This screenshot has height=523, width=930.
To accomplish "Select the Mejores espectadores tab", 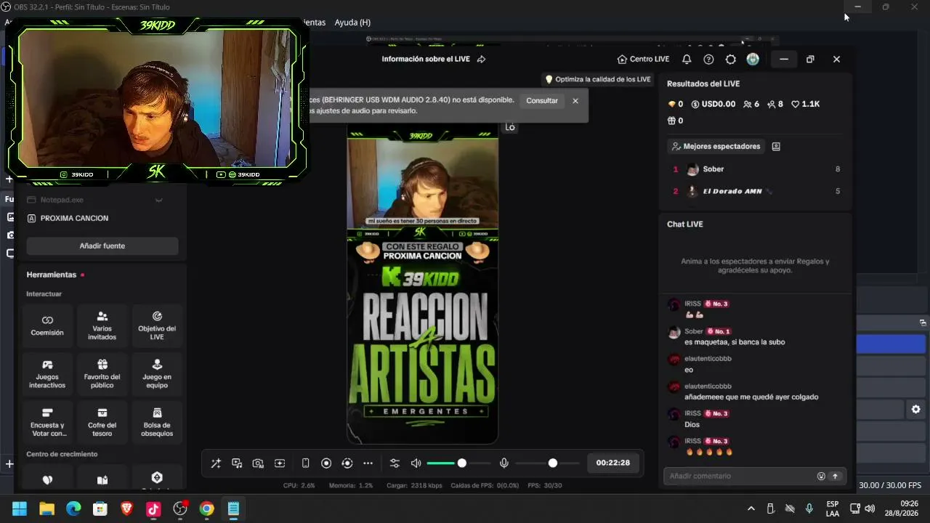I will click(x=716, y=147).
